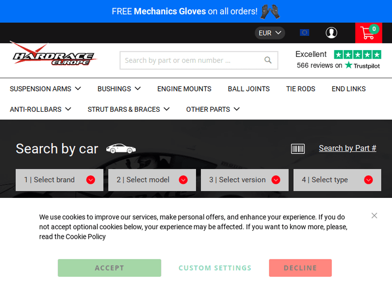This screenshot has height=294, width=392.
Task: Open the Select type dropdown
Action: [337, 180]
